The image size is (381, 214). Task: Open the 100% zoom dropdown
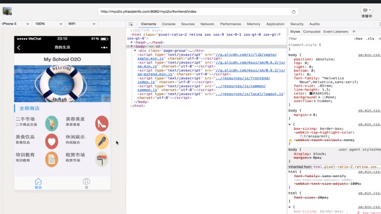pyautogui.click(x=48, y=24)
